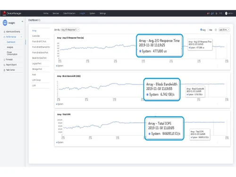The height and width of the screenshot is (177, 236).
Task: Select the Logical Port tab
Action: pos(37,64)
